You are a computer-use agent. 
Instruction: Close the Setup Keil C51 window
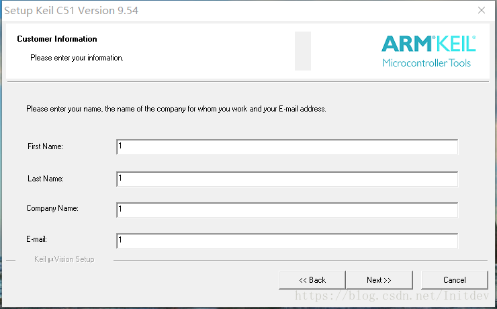tap(481, 11)
